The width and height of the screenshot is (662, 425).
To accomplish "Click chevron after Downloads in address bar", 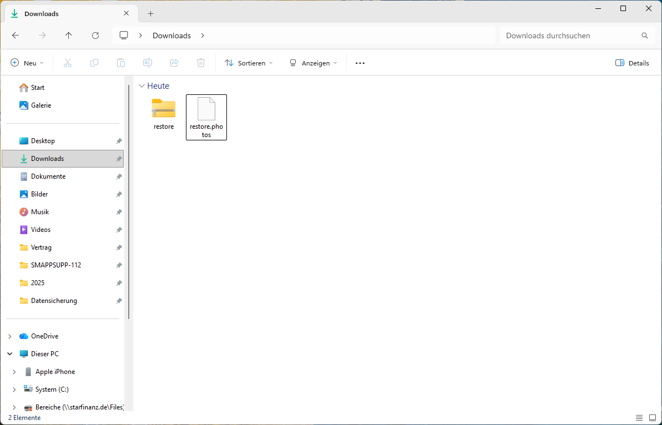I will (x=203, y=36).
